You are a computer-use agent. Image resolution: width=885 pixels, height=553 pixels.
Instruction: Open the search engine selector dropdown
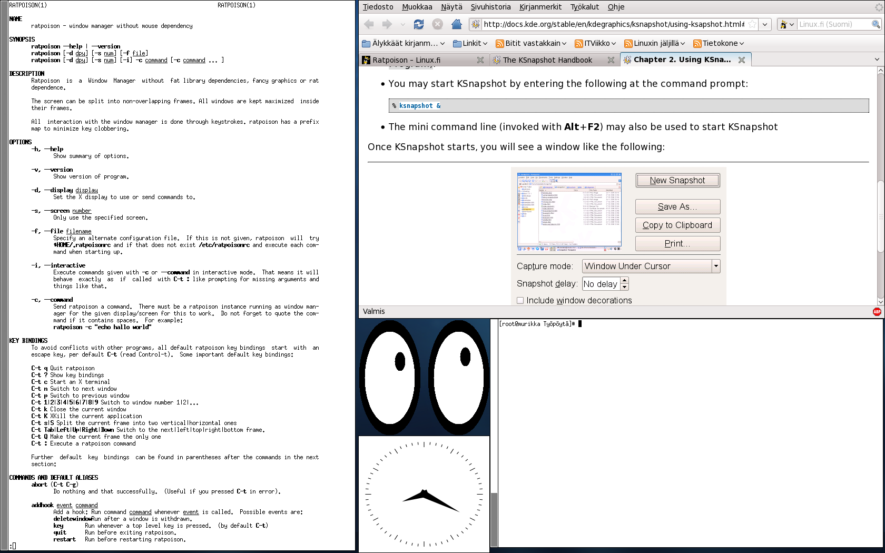(787, 24)
